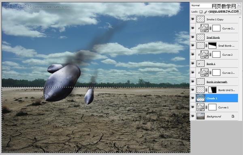Toggle visibility of Bomb Underneath layer

pos(193,81)
